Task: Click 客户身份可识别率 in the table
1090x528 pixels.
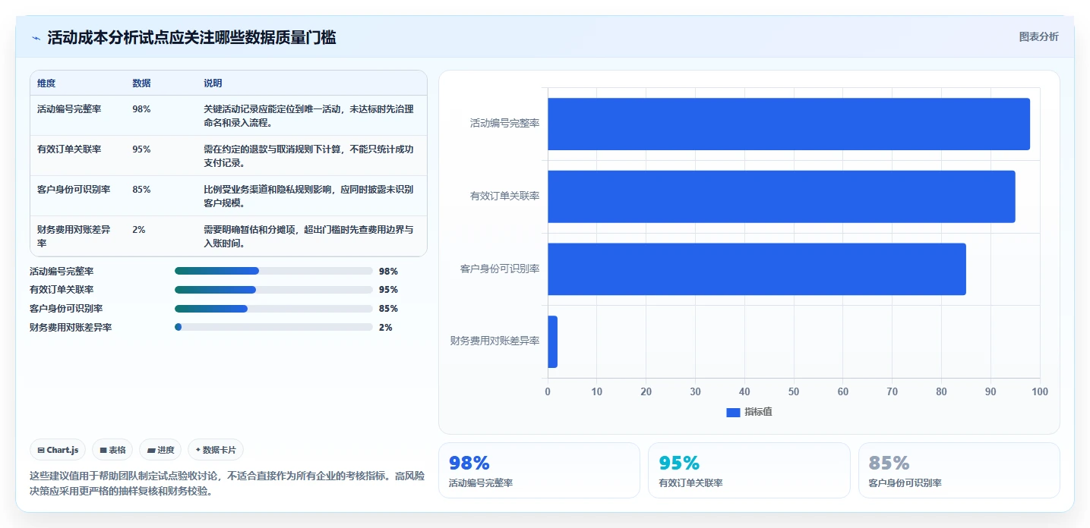Action: coord(74,189)
